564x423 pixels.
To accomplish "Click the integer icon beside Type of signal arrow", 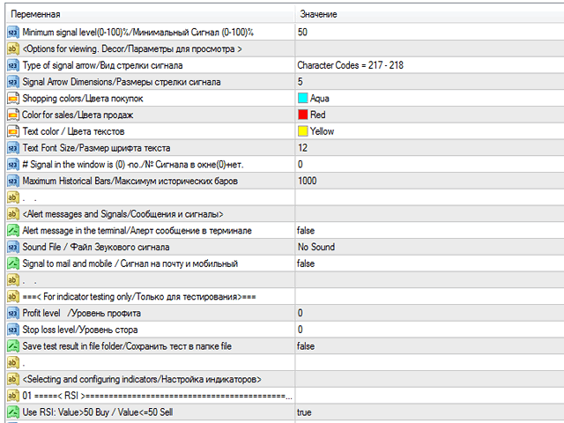I will coord(13,65).
